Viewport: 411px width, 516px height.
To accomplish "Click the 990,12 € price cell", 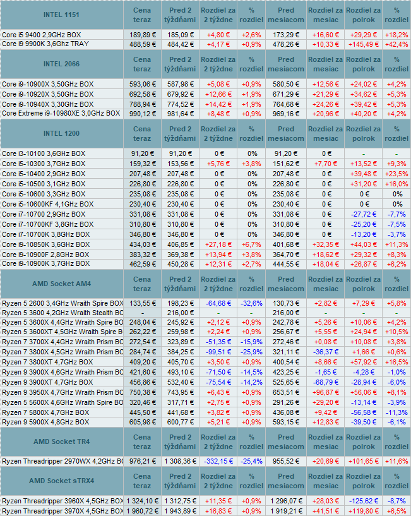I will [x=143, y=114].
